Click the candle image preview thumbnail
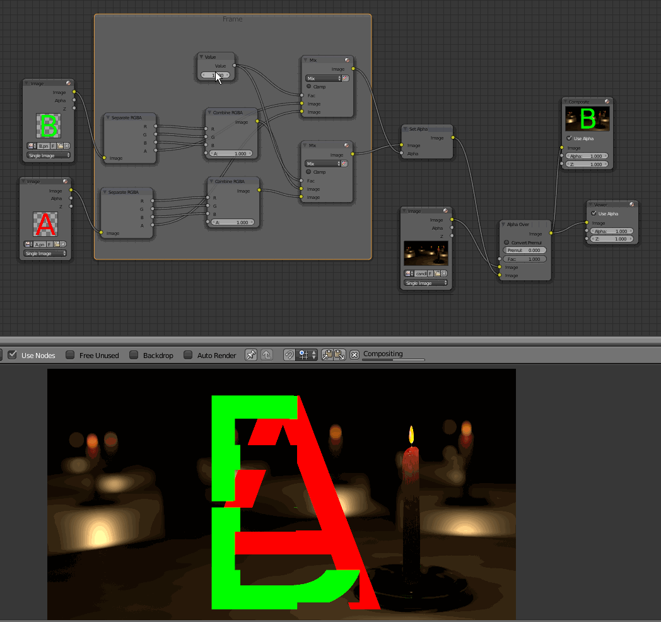Screen dimensions: 661x622 tap(426, 253)
